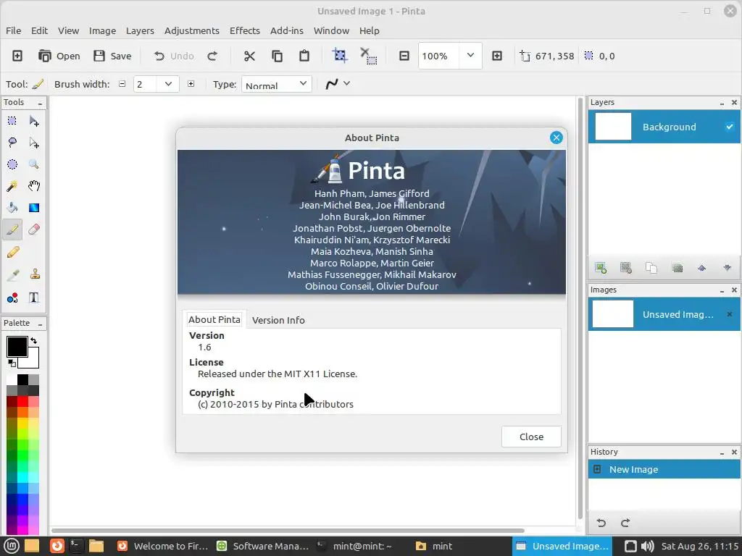Open the Effects menu

[x=245, y=30]
